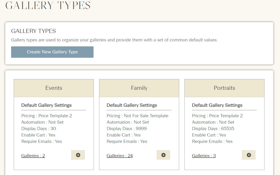
Task: Open the Galleries : 3 link under Portraits
Action: coord(204,155)
